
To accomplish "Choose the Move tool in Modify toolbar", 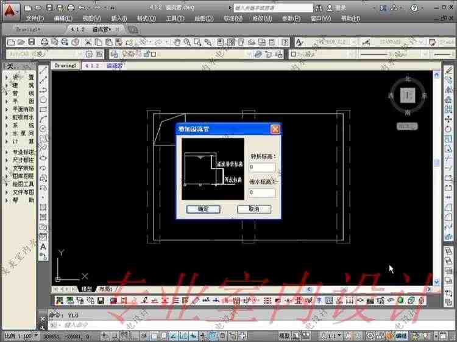I will pos(448,119).
